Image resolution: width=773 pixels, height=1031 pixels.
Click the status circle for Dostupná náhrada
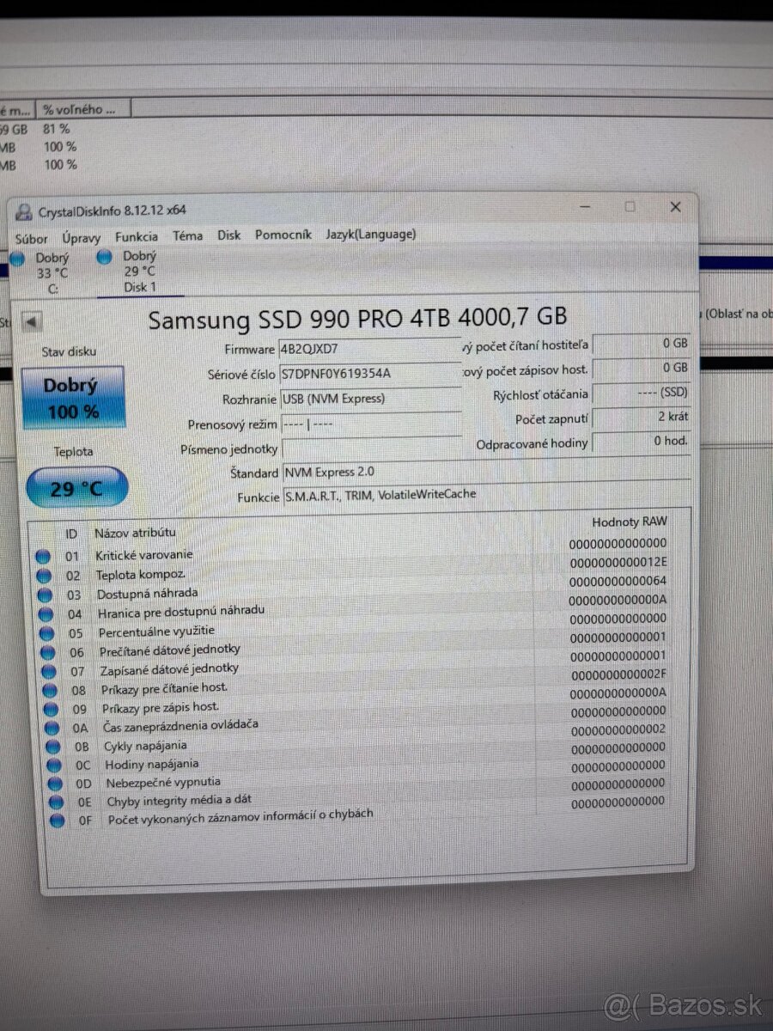pos(45,595)
